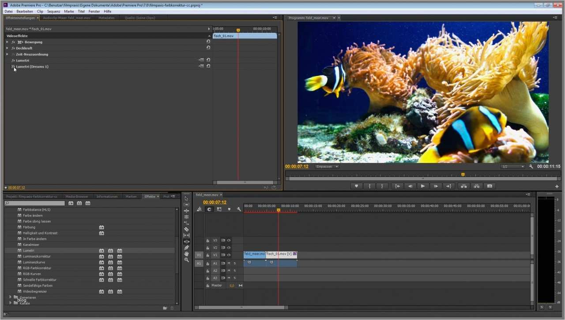Click the camera icon to export a frame

tap(489, 185)
